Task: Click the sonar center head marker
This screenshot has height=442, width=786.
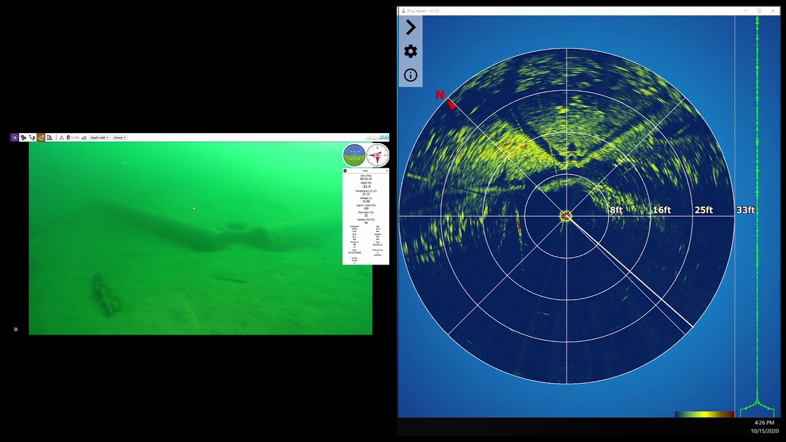Action: coord(566,216)
